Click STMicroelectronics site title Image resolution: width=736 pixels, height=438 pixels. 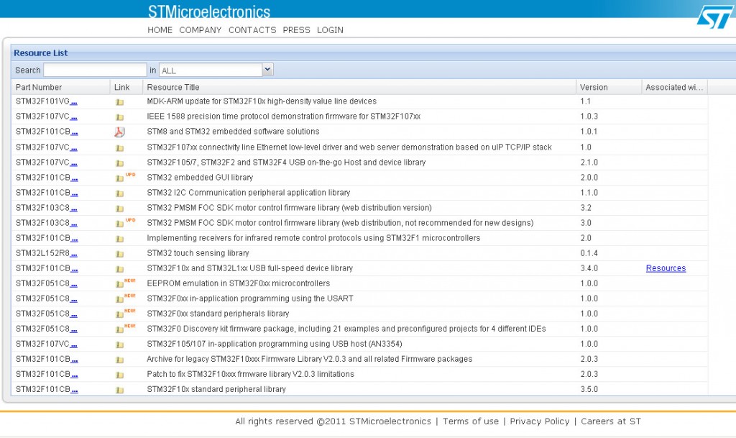[x=209, y=12]
